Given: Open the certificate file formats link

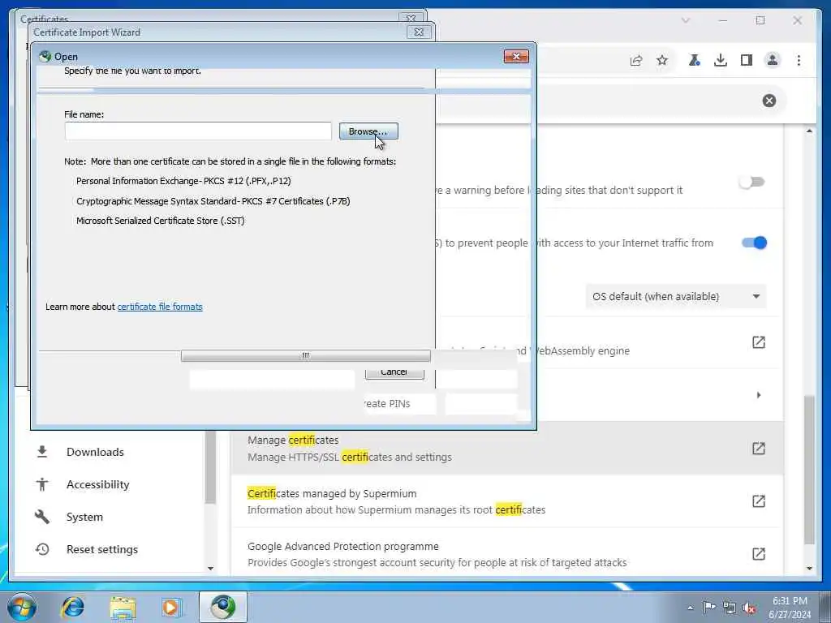Looking at the screenshot, I should pyautogui.click(x=160, y=307).
